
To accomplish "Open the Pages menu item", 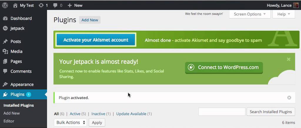I will tap(16, 61).
